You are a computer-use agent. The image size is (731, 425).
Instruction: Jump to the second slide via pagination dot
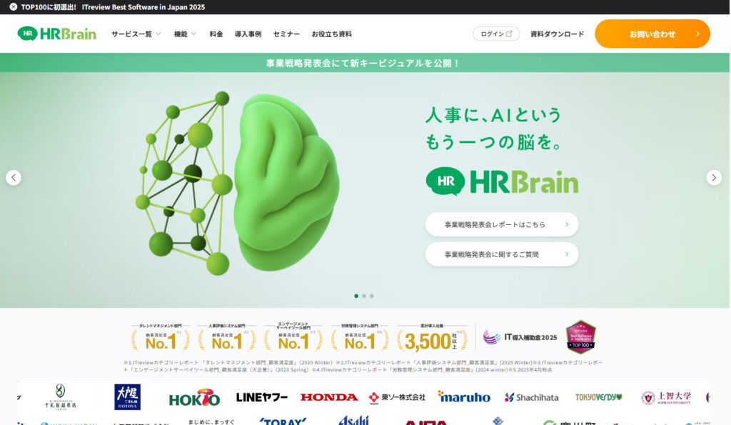(364, 295)
